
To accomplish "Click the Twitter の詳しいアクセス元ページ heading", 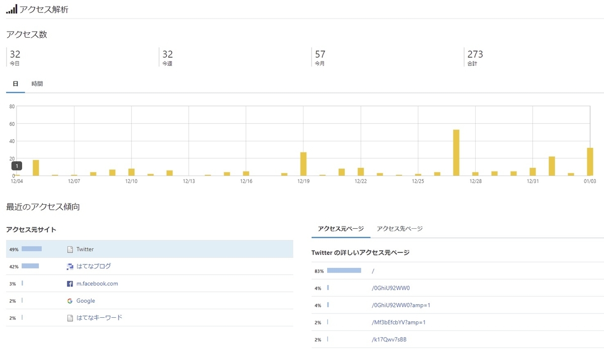I will (x=361, y=252).
